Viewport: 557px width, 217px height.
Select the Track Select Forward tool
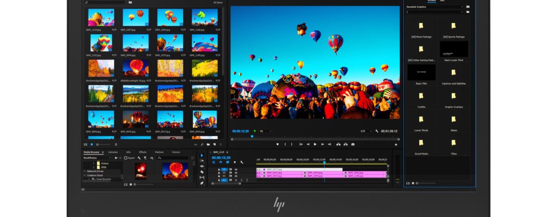pyautogui.click(x=202, y=161)
